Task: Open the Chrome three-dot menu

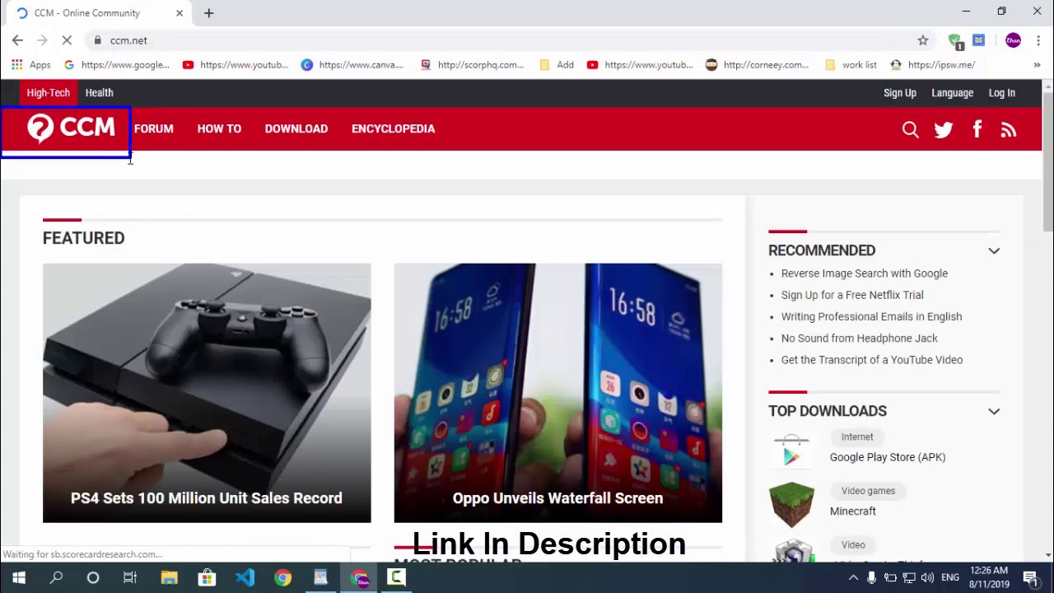Action: [1038, 40]
